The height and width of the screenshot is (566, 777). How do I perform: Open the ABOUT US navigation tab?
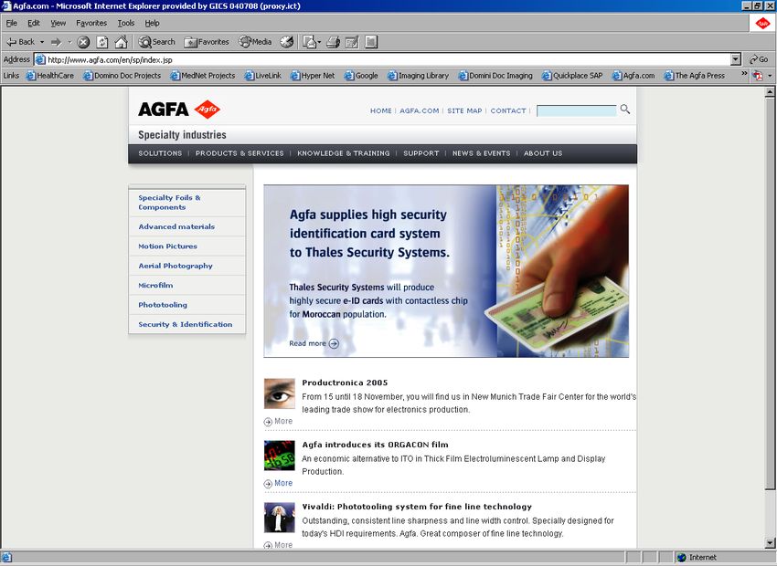point(543,153)
